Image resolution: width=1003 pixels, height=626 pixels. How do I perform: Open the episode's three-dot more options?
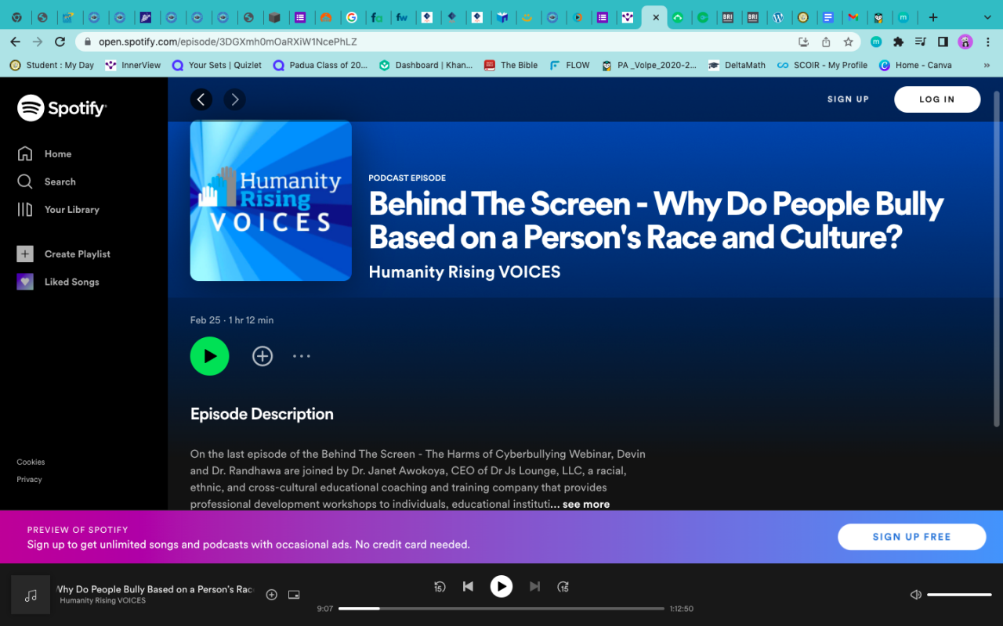click(302, 356)
